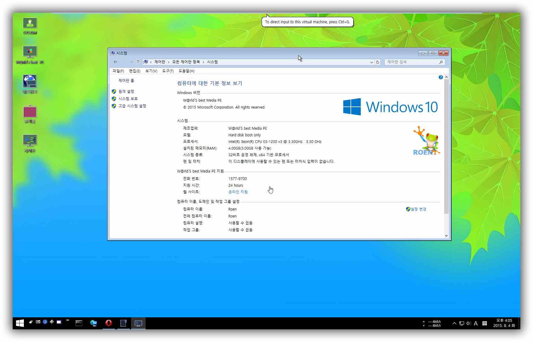Open the W@rld's best PE desktop icon
533x342 pixels.
(x=30, y=55)
